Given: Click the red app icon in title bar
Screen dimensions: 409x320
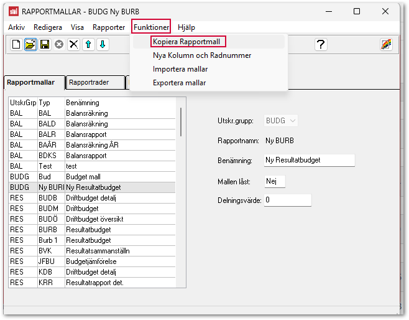Looking at the screenshot, I should click(14, 11).
